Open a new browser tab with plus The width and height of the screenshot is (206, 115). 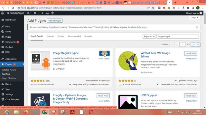(175, 3)
